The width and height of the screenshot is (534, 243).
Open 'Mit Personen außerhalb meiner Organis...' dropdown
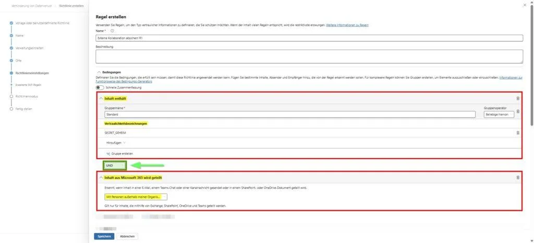pyautogui.click(x=135, y=197)
